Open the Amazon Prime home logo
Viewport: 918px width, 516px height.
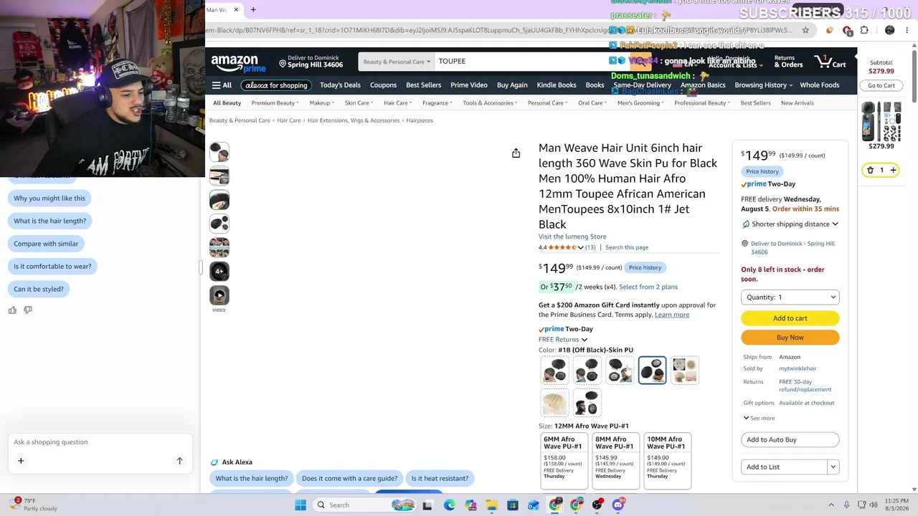pyautogui.click(x=238, y=64)
